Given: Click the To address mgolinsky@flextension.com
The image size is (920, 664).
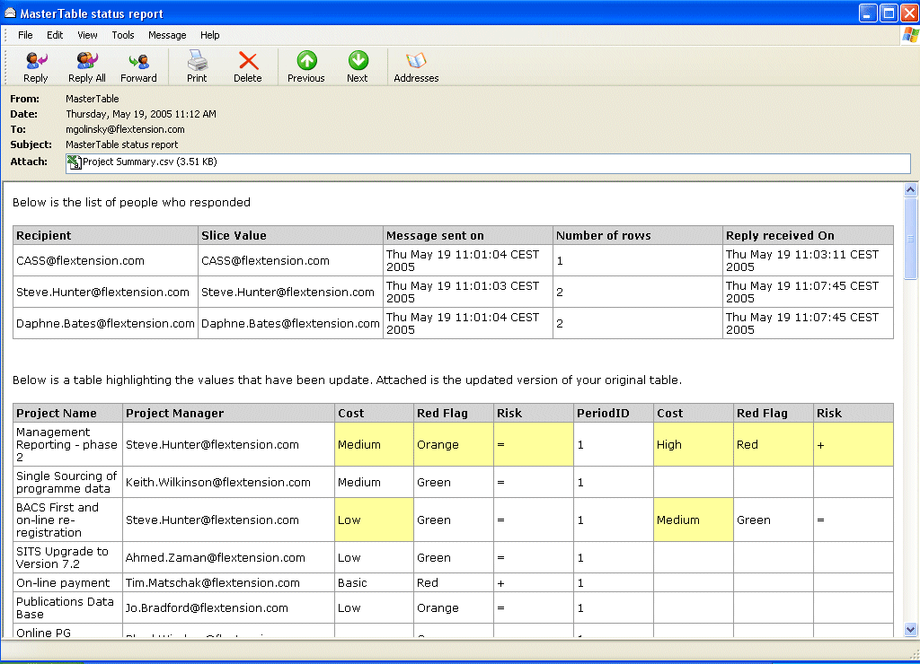Looking at the screenshot, I should [125, 129].
